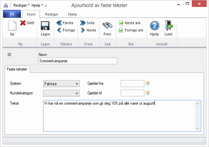Click the Lukk exit door icon
The width and height of the screenshot is (209, 147).
(169, 26)
